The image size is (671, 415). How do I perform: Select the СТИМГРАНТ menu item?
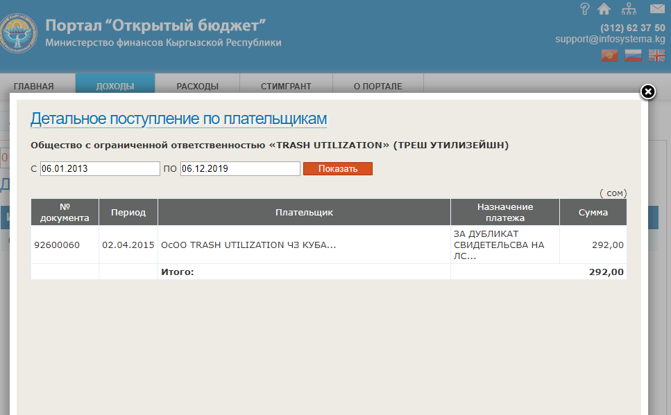(286, 87)
